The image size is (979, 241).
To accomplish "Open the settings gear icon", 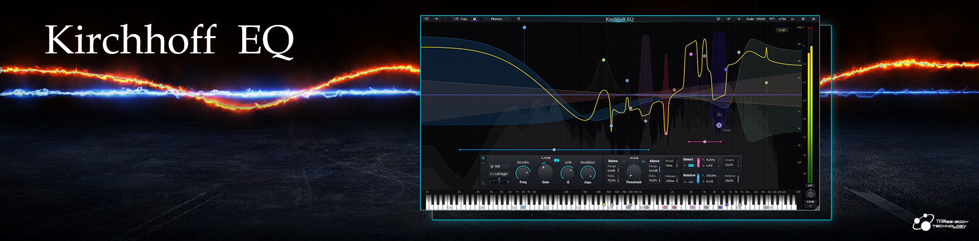I will tap(803, 19).
